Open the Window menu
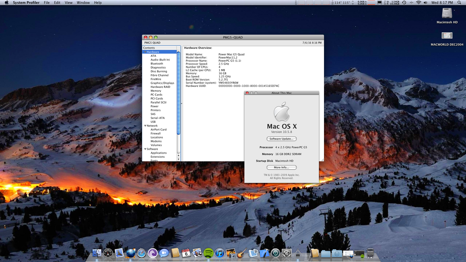This screenshot has width=466, height=262. pyautogui.click(x=83, y=3)
